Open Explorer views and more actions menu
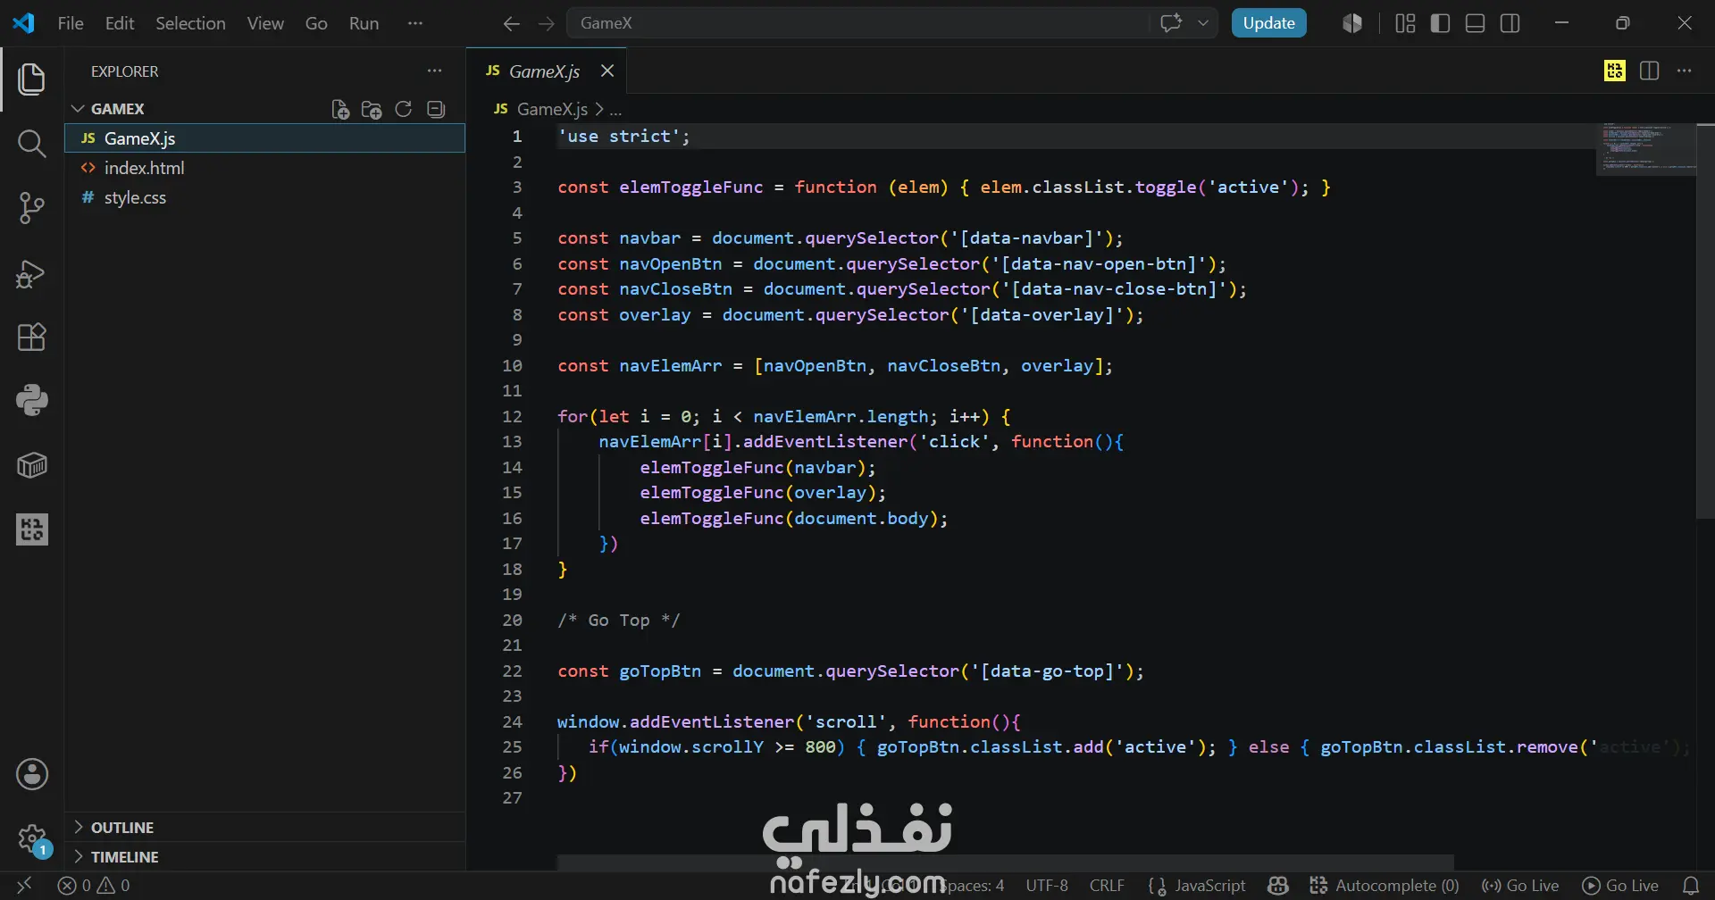This screenshot has width=1715, height=900. (435, 71)
